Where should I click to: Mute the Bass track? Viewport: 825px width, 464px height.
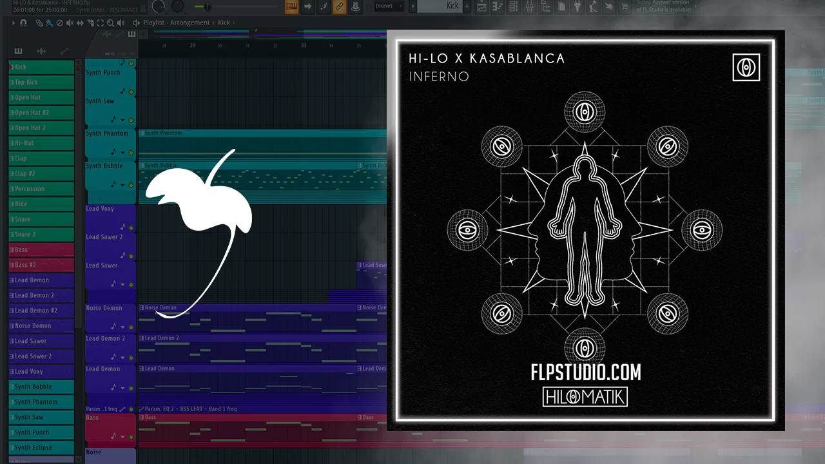pyautogui.click(x=131, y=437)
